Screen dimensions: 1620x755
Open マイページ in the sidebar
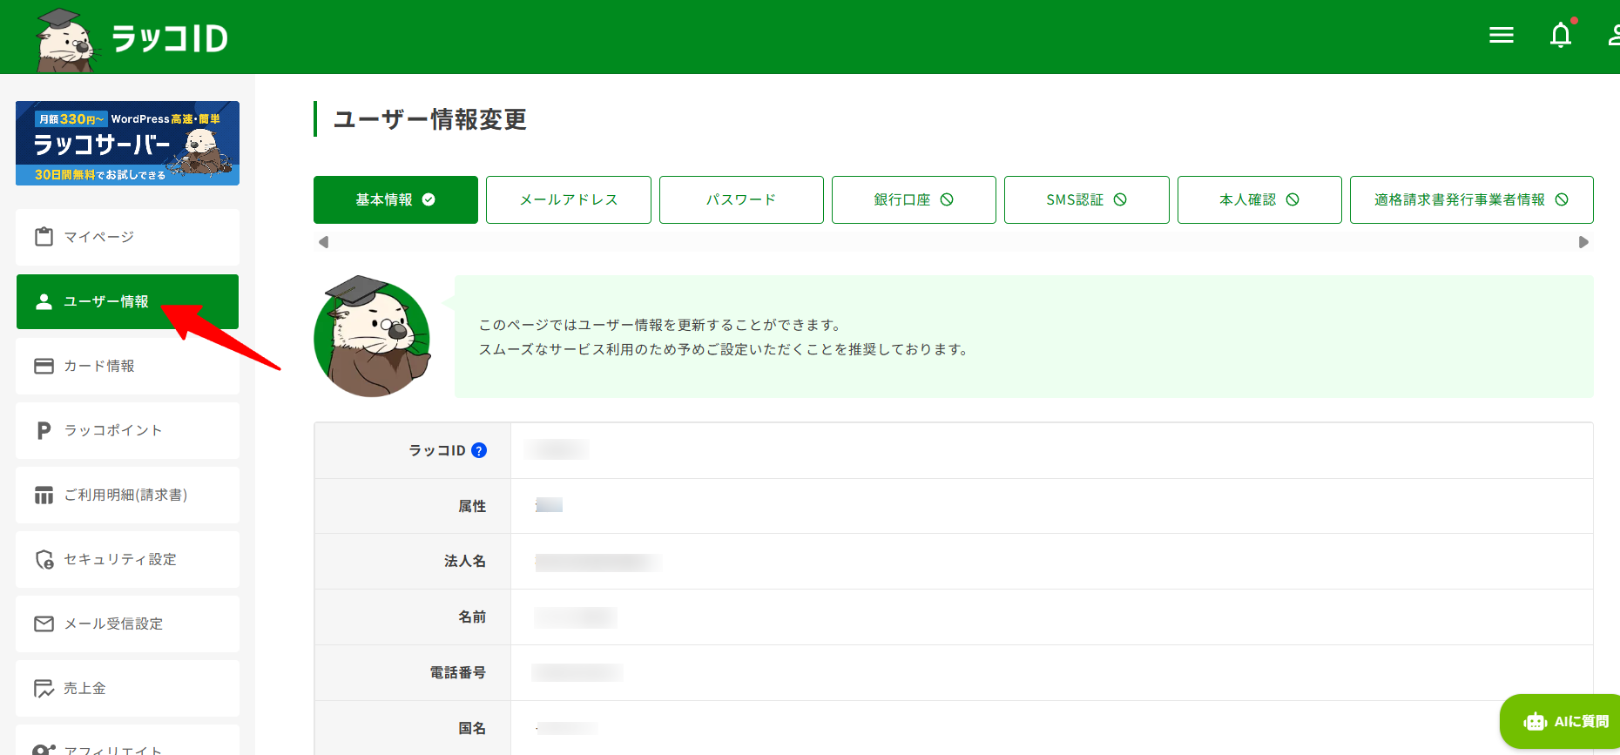pyautogui.click(x=127, y=237)
